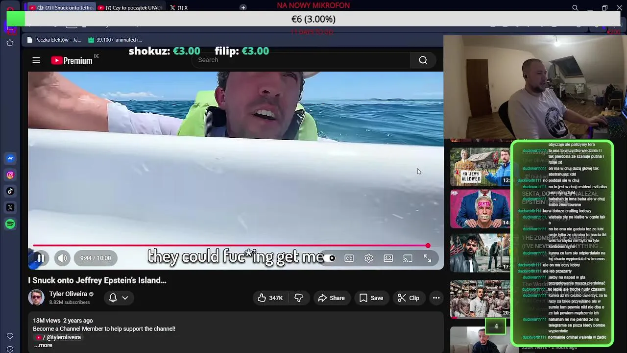Click the star icon in sidebar top

pos(10,43)
